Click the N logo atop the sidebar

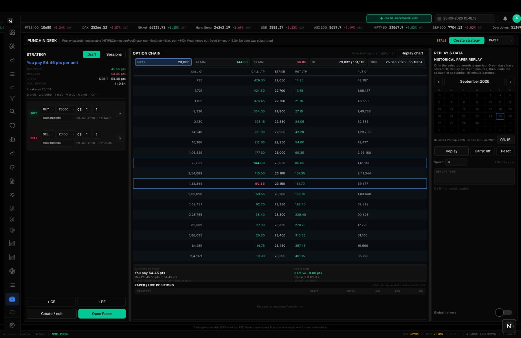10,21
